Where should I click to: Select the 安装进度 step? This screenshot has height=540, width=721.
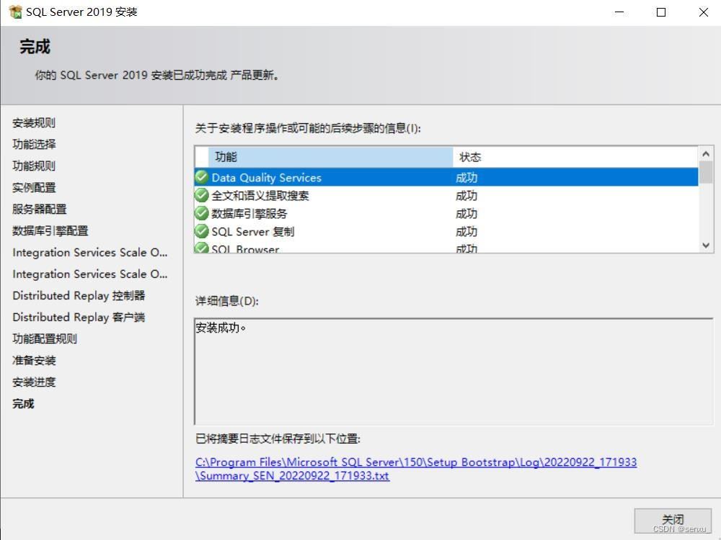(34, 382)
